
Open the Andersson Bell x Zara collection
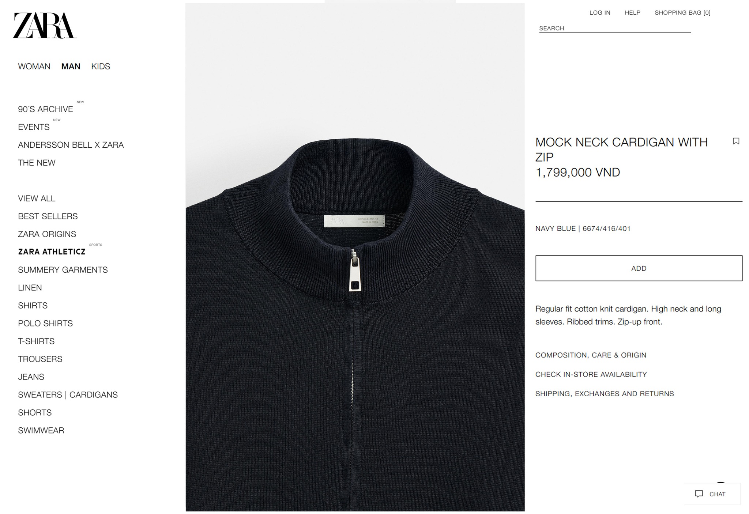pyautogui.click(x=71, y=145)
